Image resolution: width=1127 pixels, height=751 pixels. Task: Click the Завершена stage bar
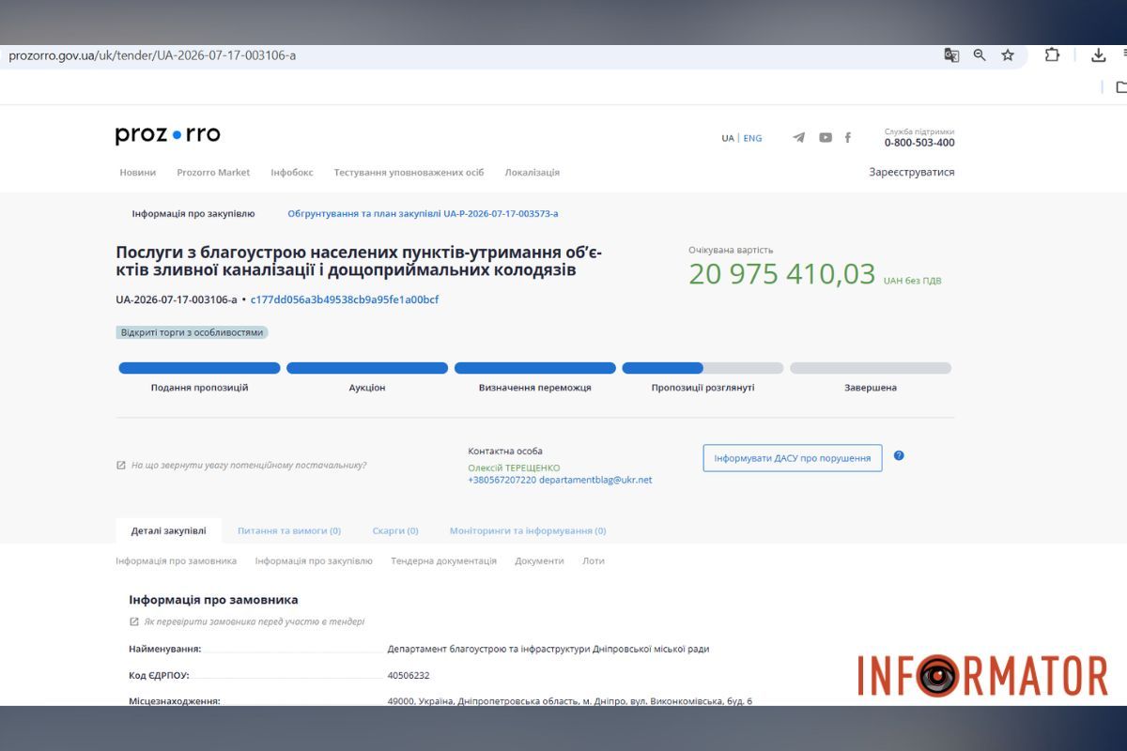click(871, 368)
